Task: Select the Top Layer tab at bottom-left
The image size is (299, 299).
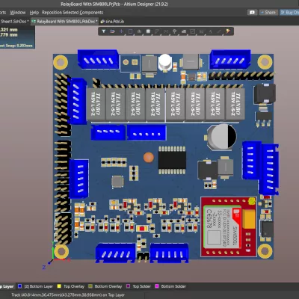Action: click(x=7, y=286)
